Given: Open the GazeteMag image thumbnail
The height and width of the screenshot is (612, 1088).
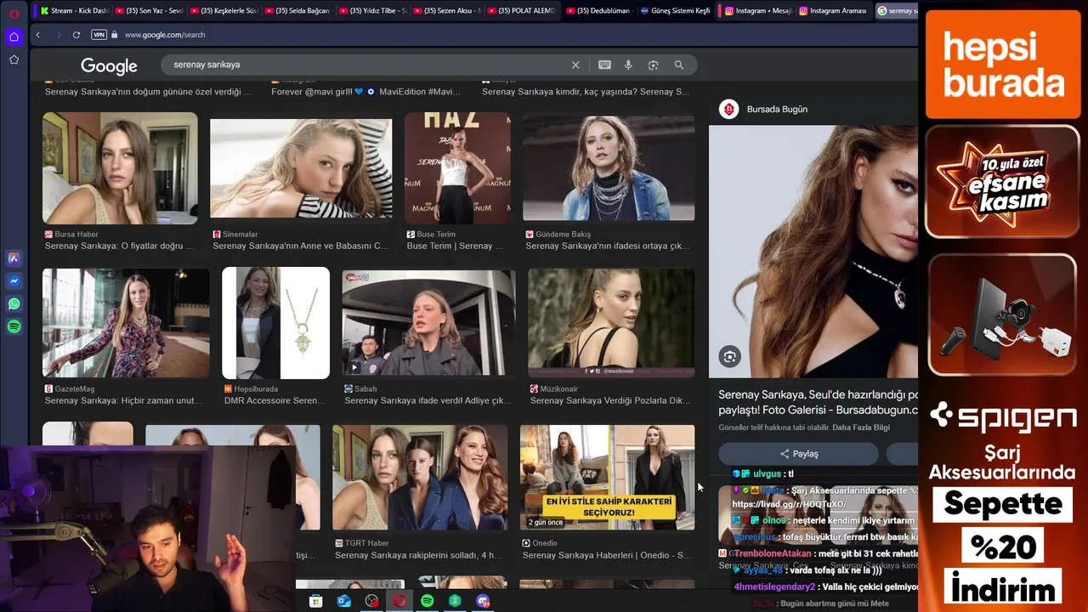Looking at the screenshot, I should coord(126,323).
